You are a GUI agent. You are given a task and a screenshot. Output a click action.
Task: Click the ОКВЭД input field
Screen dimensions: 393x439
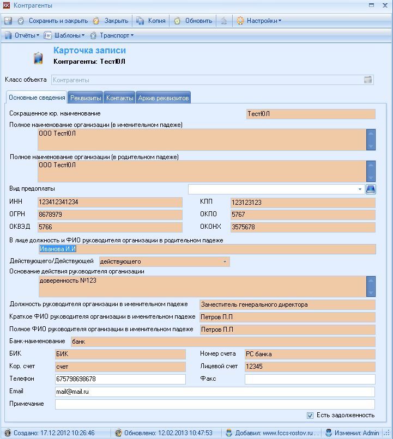click(110, 227)
